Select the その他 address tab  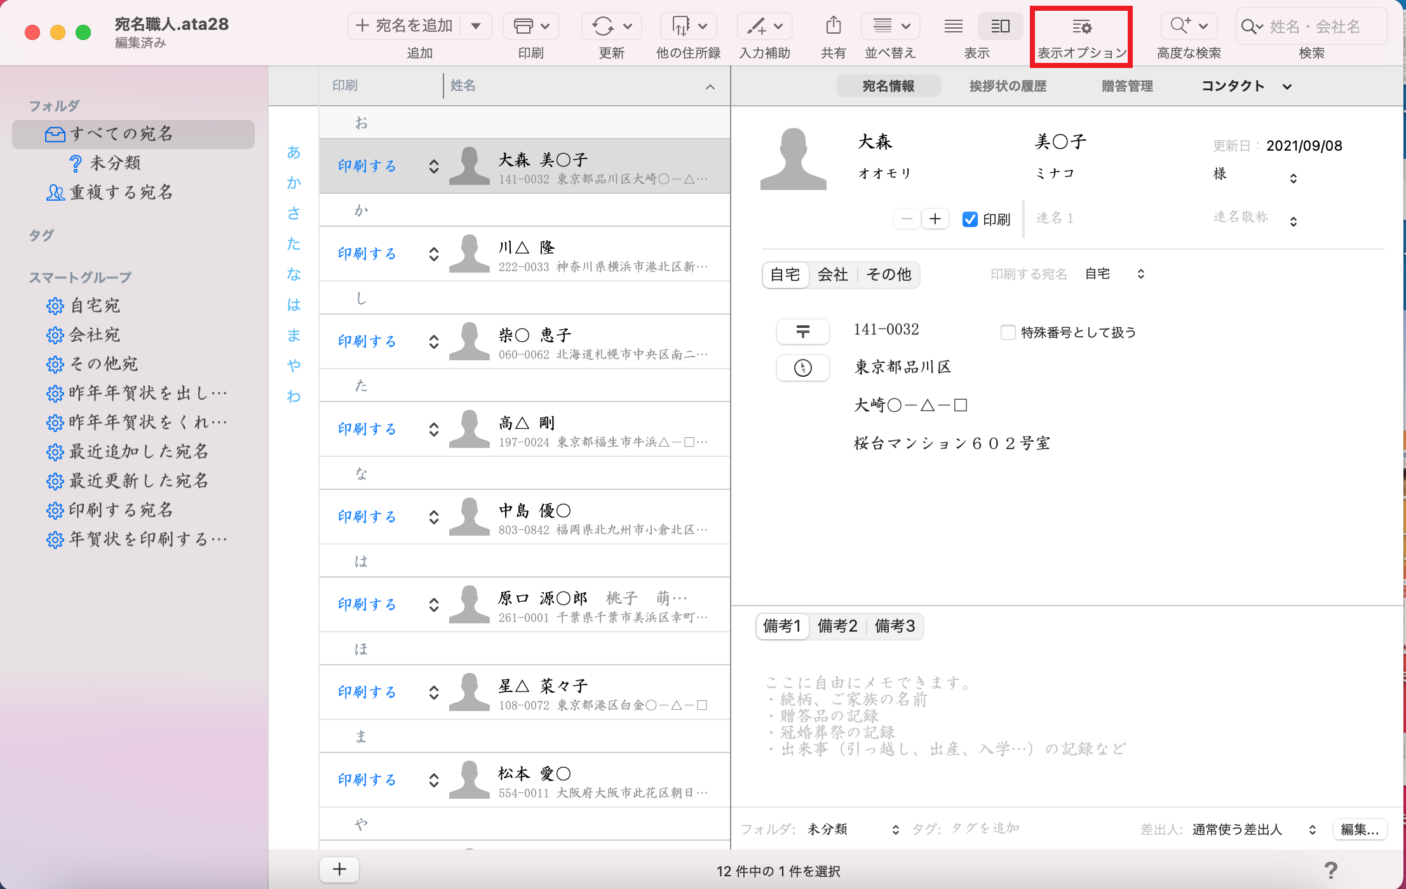889,275
